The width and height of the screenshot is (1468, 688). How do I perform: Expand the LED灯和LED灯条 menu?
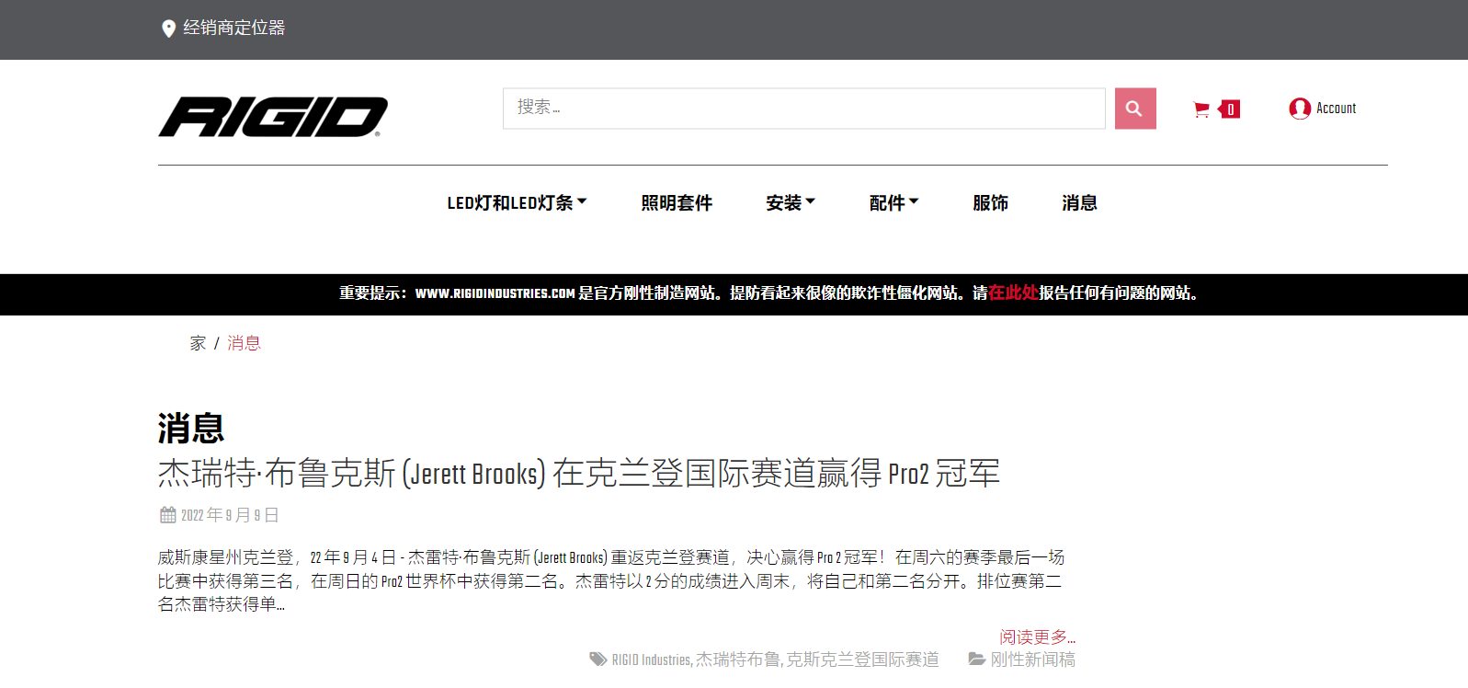(517, 203)
